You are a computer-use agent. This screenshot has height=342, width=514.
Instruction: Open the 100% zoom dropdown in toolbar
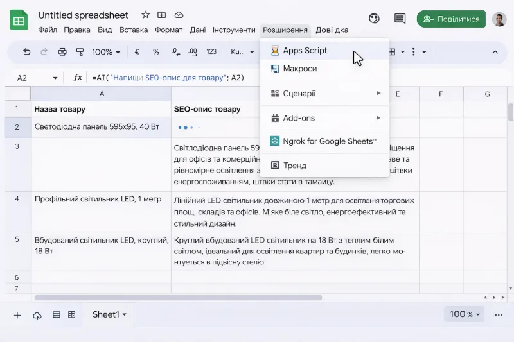[106, 52]
